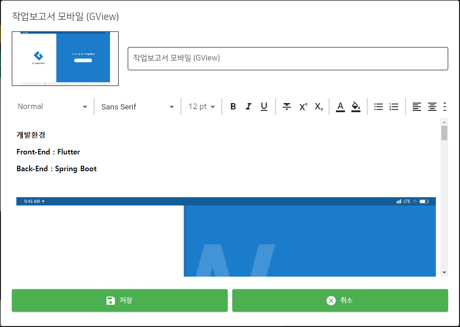
Task: Open the Sans Serif font dropdown
Action: [x=138, y=107]
